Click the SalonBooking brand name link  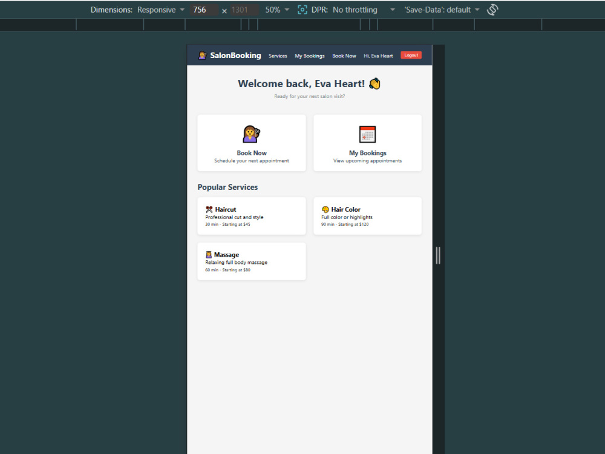tap(235, 56)
